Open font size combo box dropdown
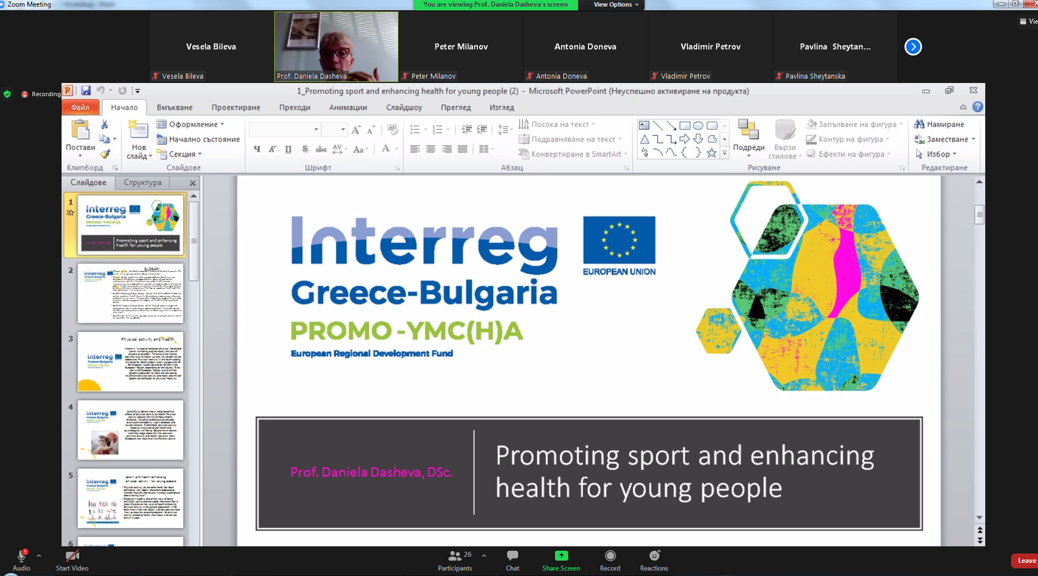The width and height of the screenshot is (1038, 576). [x=343, y=130]
